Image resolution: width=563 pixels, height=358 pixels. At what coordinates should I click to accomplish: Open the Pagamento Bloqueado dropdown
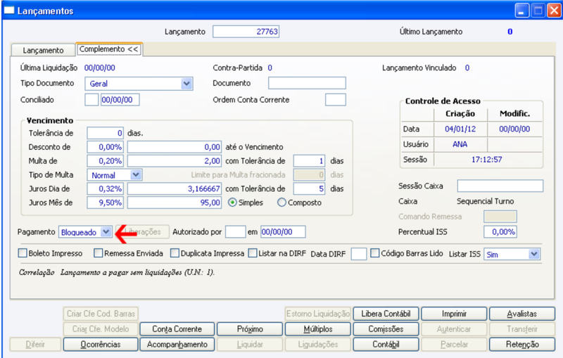106,231
